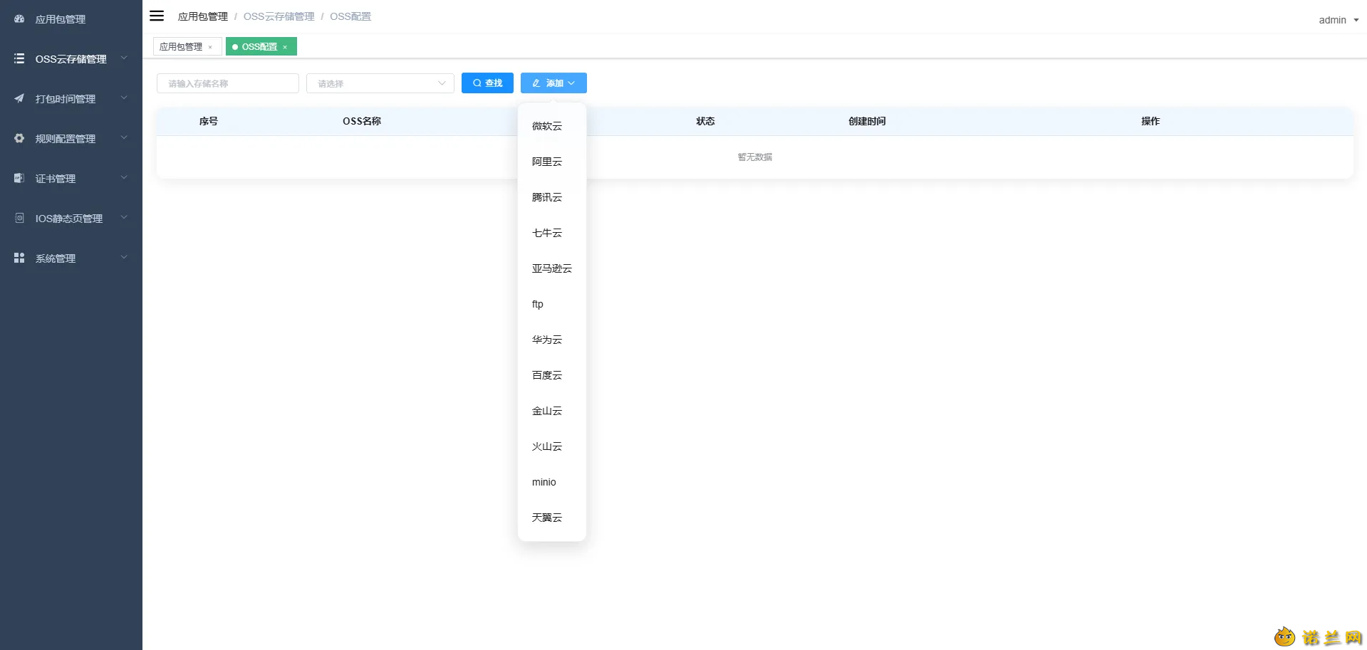Viewport: 1367px width, 650px height.
Task: Click the 应用包管理 sidebar icon
Action: [19, 19]
